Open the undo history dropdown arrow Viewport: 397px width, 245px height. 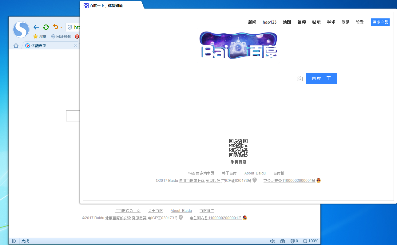(61, 27)
